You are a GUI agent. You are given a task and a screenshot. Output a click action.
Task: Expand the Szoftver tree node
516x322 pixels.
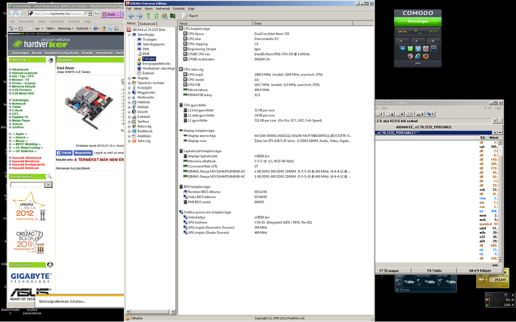click(129, 122)
